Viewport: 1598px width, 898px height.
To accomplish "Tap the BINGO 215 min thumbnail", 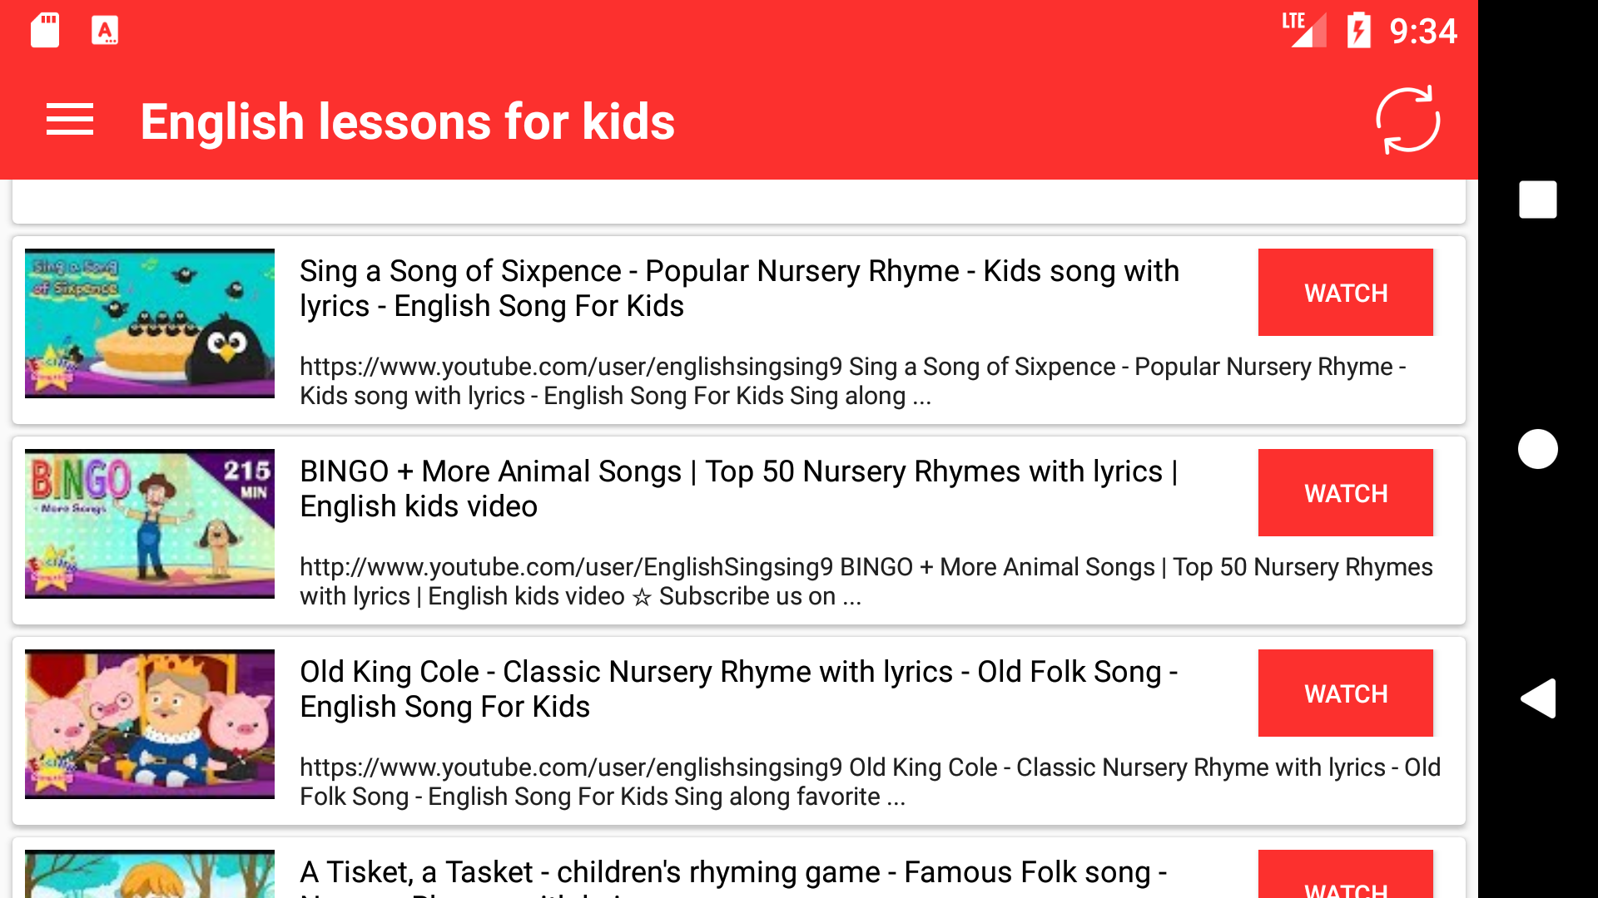I will tap(150, 523).
